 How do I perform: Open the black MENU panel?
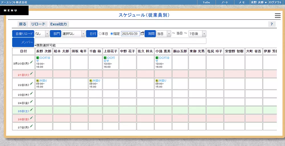14,10
